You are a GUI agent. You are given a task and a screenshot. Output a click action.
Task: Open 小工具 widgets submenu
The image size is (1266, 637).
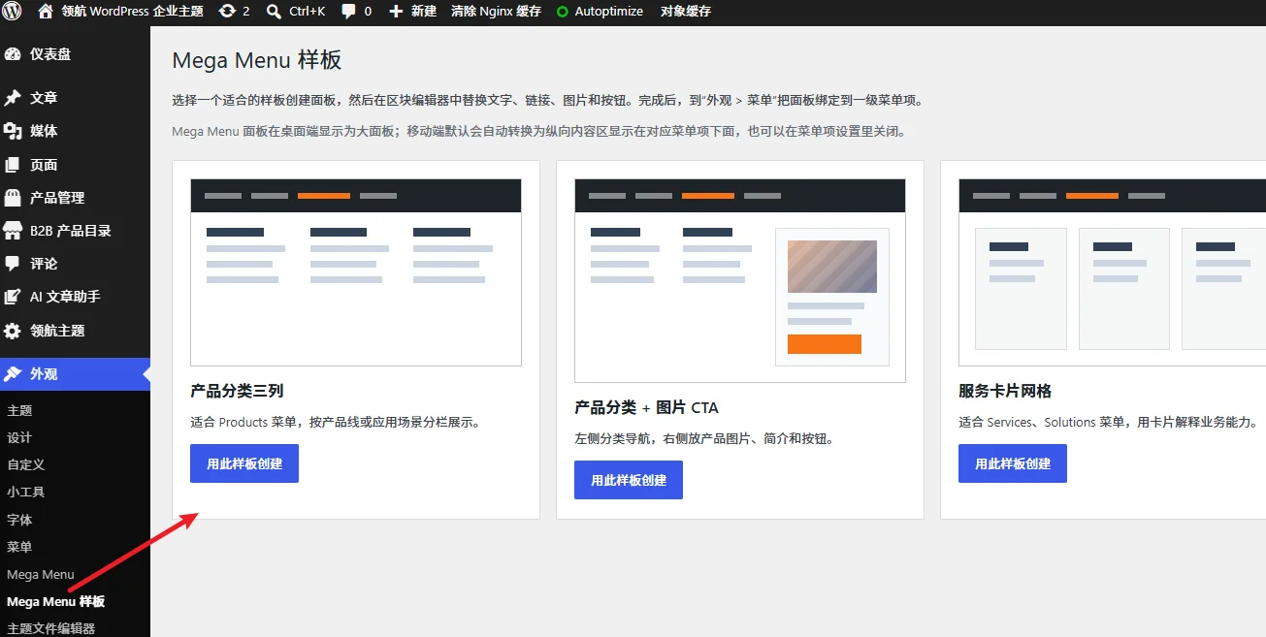(26, 493)
